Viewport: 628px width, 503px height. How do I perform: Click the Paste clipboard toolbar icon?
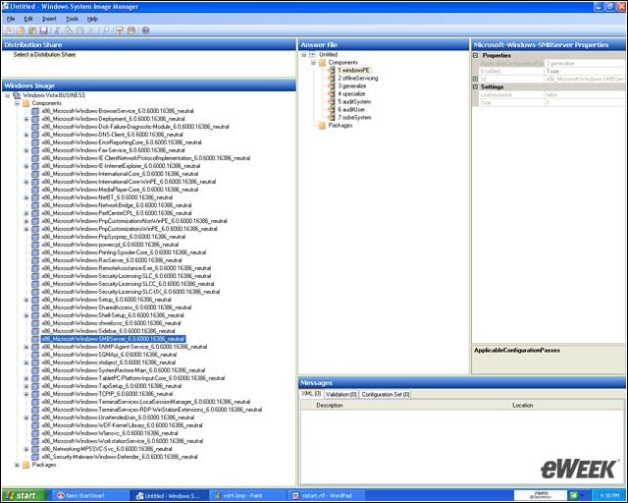point(80,30)
